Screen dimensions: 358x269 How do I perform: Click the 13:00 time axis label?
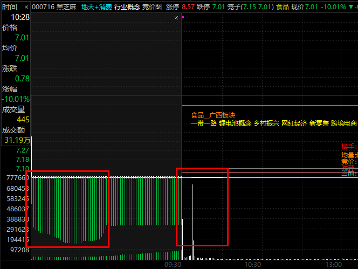pos(334,265)
